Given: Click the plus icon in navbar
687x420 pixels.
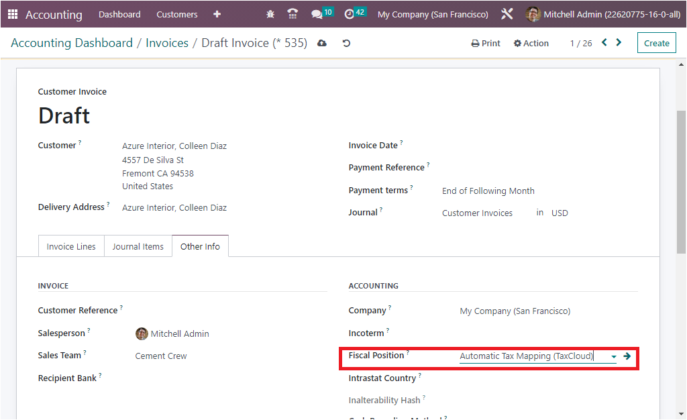Looking at the screenshot, I should pos(217,15).
